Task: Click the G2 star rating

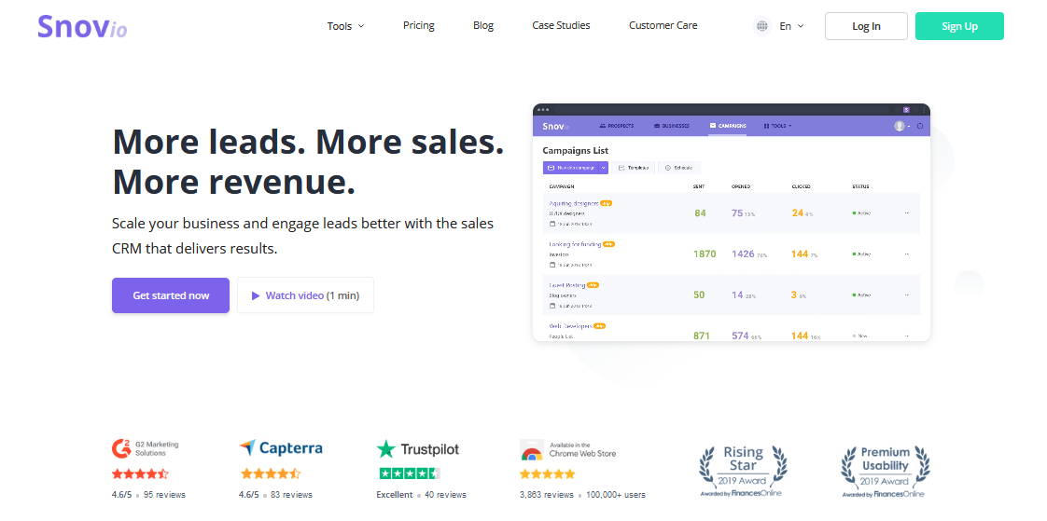Action: pos(140,474)
